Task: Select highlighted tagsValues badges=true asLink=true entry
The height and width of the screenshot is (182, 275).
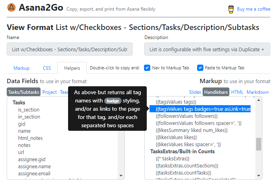Action: click(200, 109)
